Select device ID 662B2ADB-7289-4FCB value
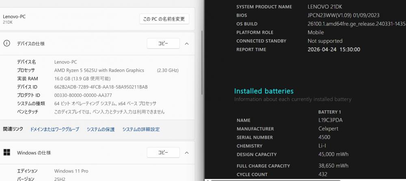The image size is (406, 181). (x=101, y=87)
